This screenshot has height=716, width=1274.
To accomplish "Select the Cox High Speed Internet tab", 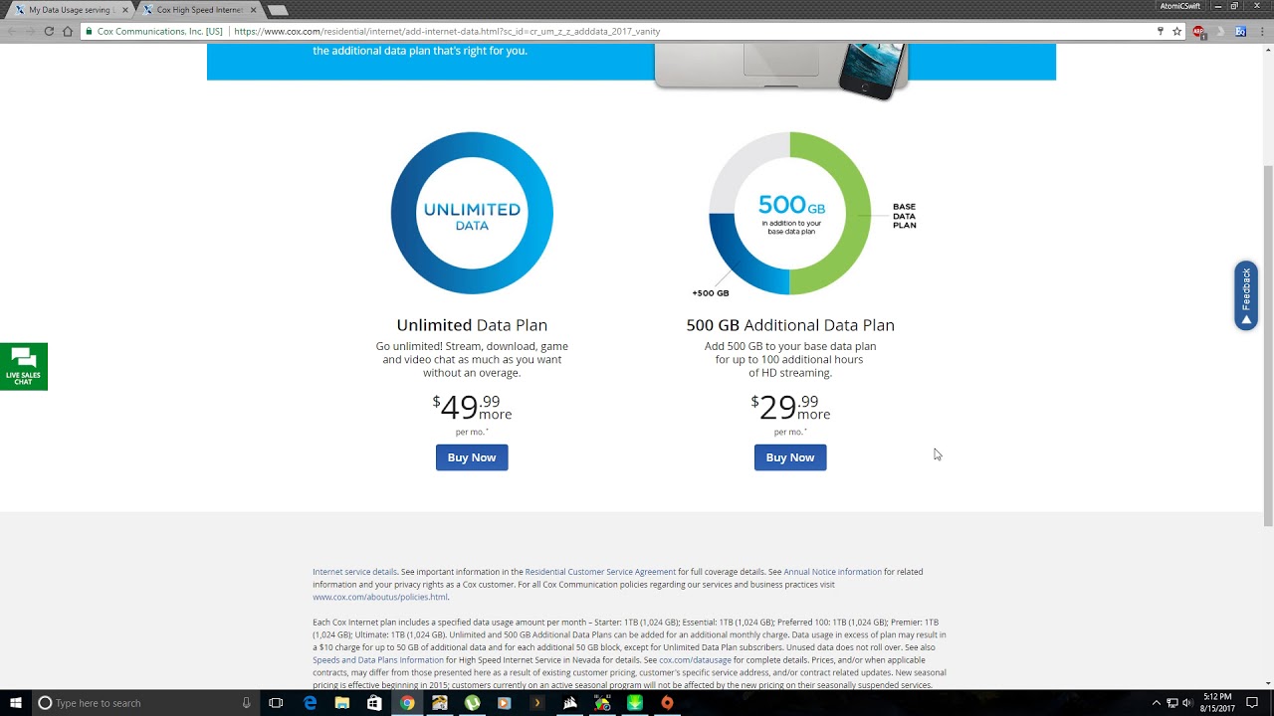I will [197, 10].
